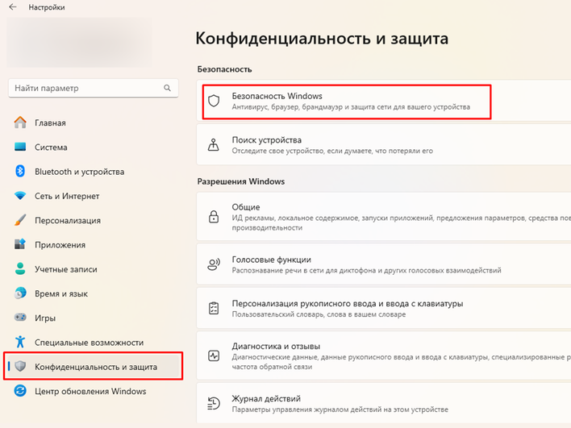Click the padlock icon in Общие row
This screenshot has height=428, width=571.
(x=214, y=217)
